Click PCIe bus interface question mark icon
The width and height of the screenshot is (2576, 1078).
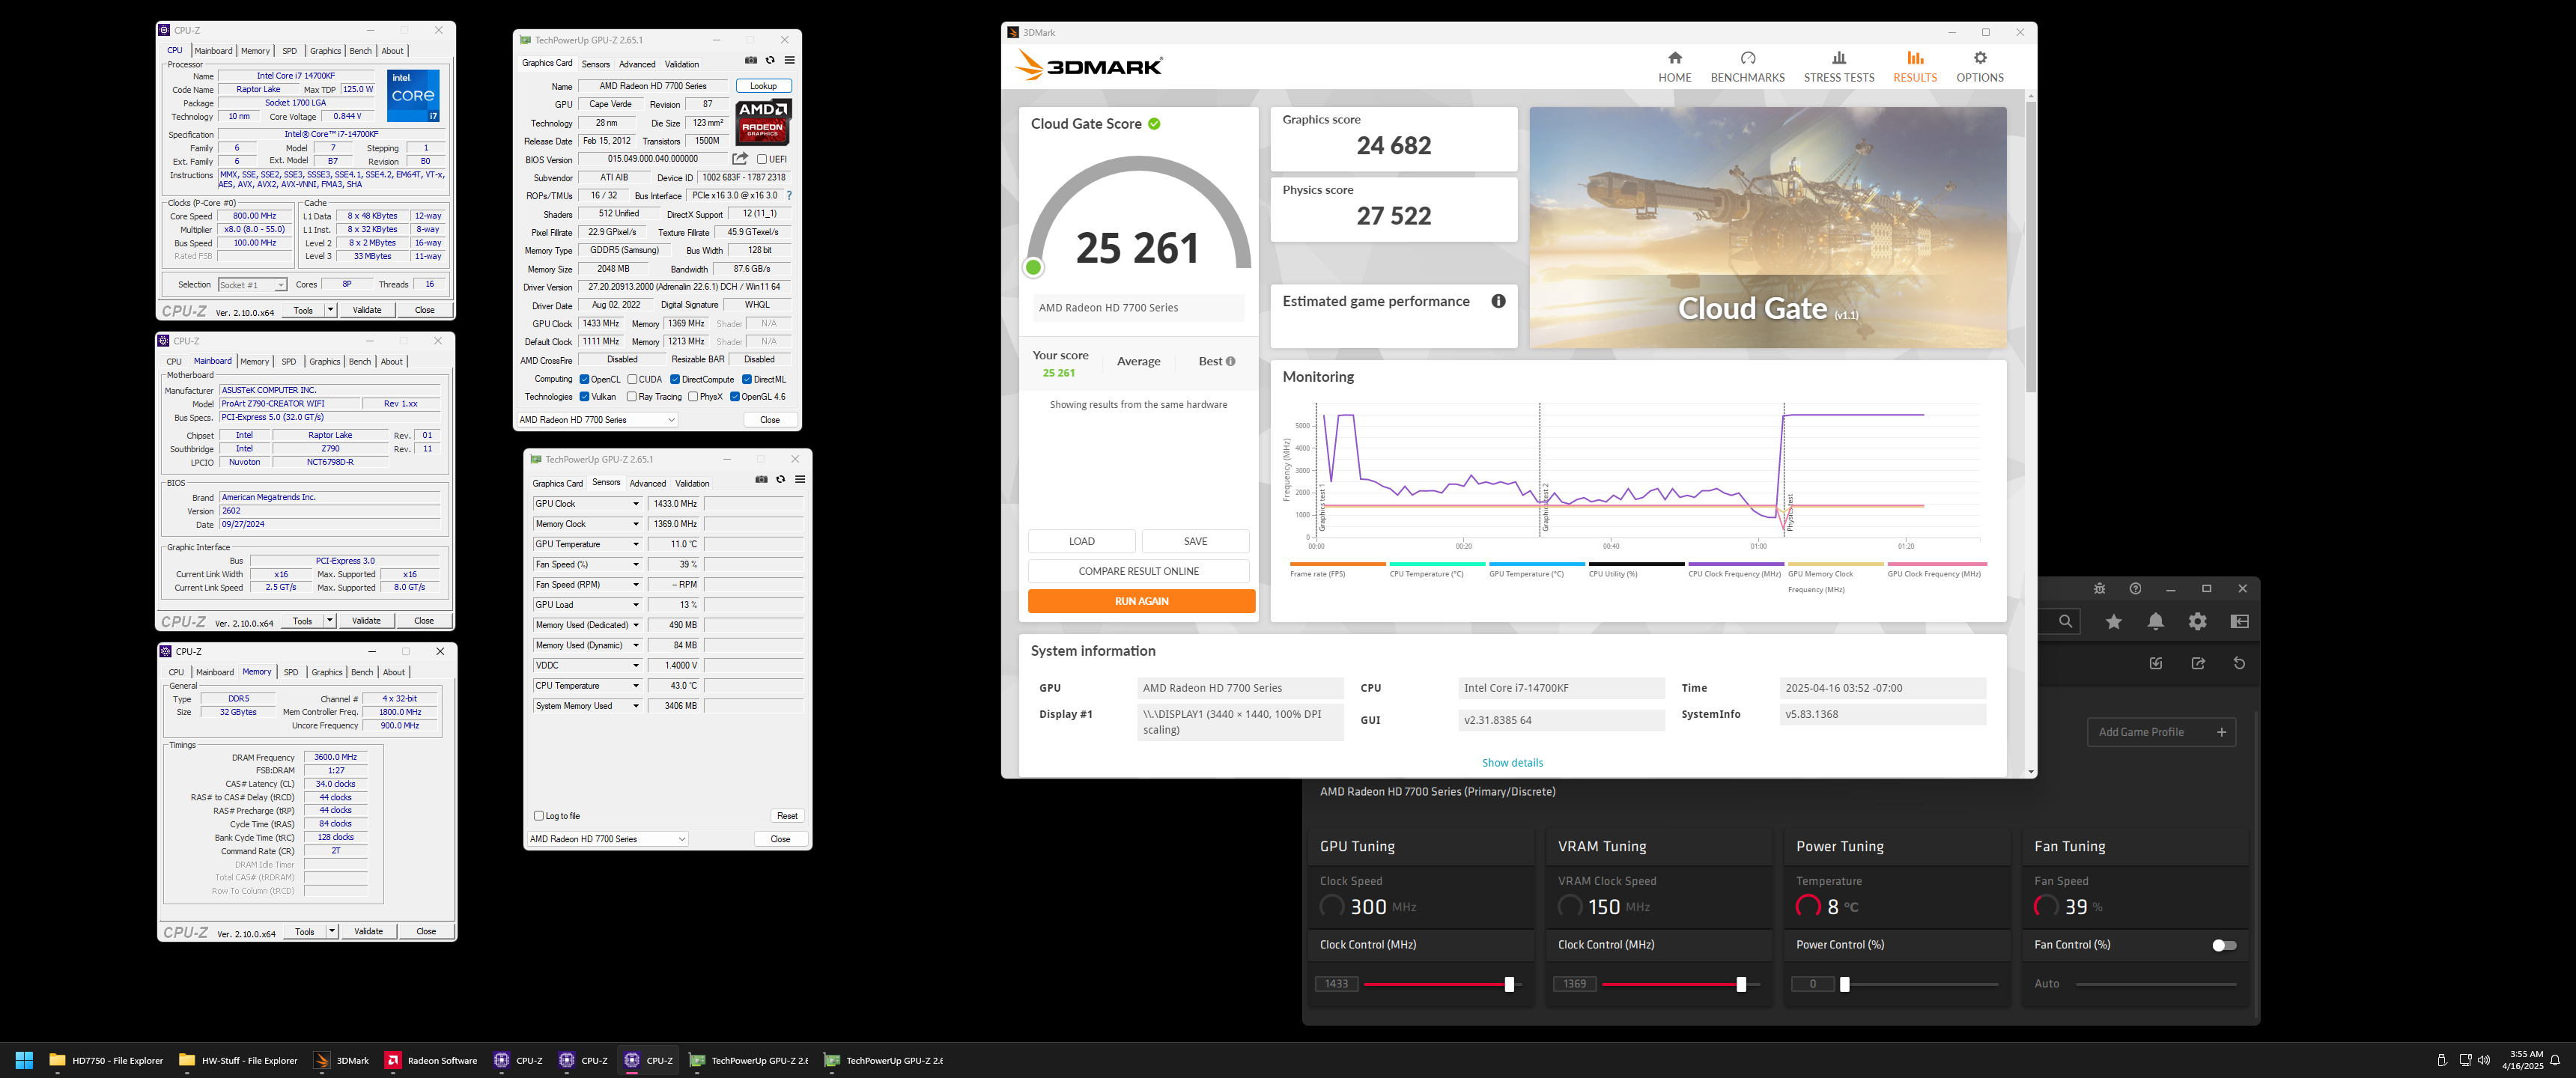tap(789, 195)
